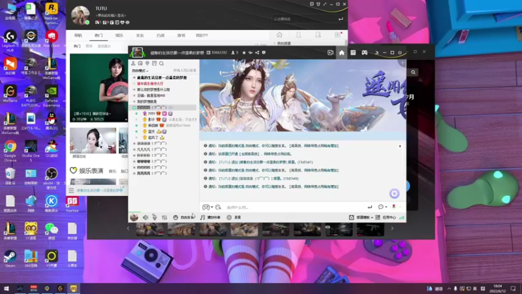Click the font style icon beside chat input
522x294 pixels.
[218, 207]
